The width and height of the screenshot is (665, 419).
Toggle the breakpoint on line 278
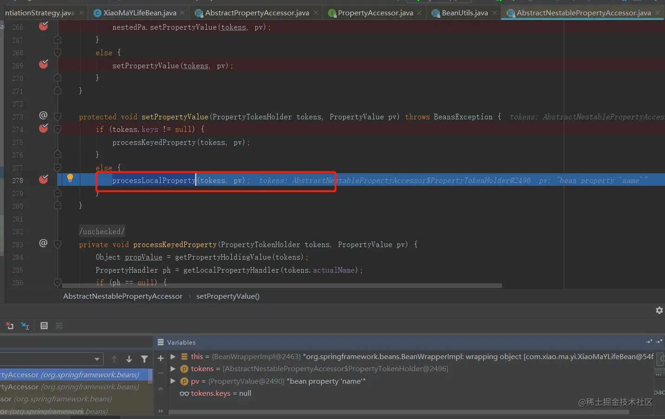[x=44, y=180]
